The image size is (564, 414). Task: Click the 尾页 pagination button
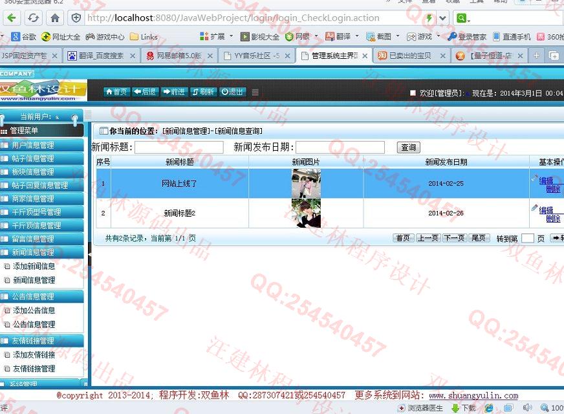[479, 238]
